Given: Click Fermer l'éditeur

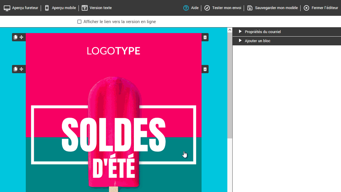Looking at the screenshot, I should 325,8.
